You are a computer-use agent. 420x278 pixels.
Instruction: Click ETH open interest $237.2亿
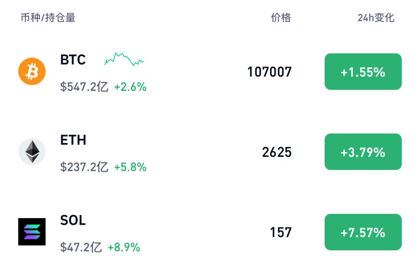[x=84, y=167]
